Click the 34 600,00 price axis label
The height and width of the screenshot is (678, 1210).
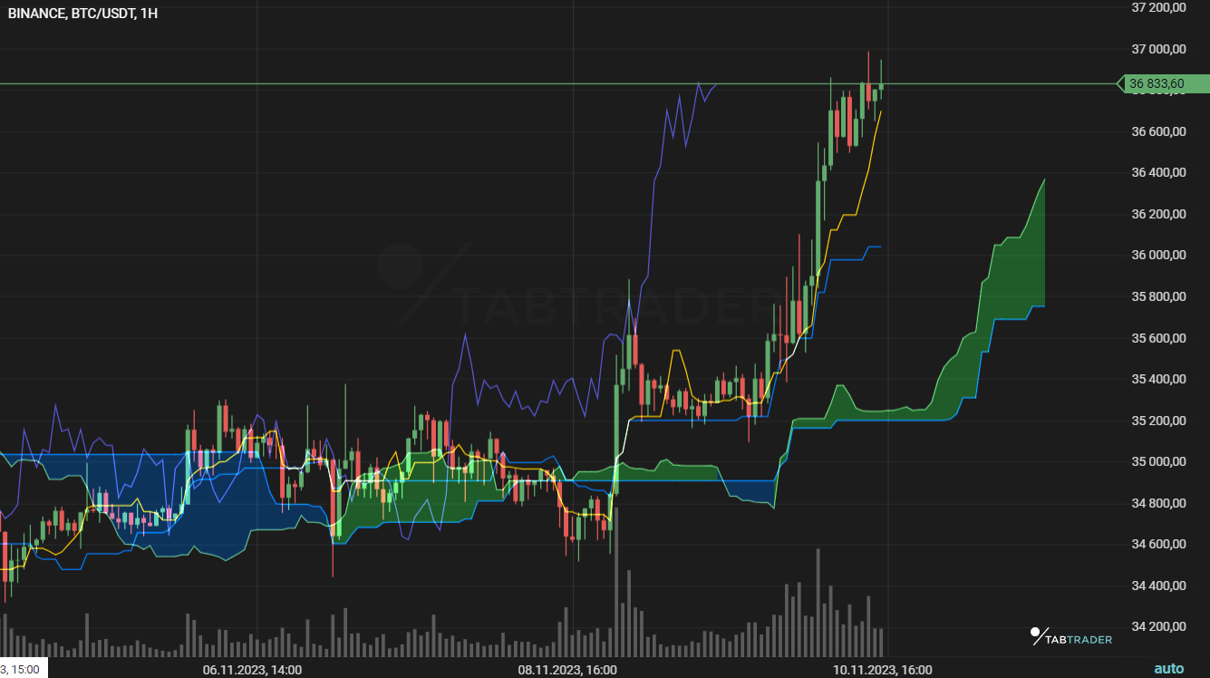coord(1159,544)
